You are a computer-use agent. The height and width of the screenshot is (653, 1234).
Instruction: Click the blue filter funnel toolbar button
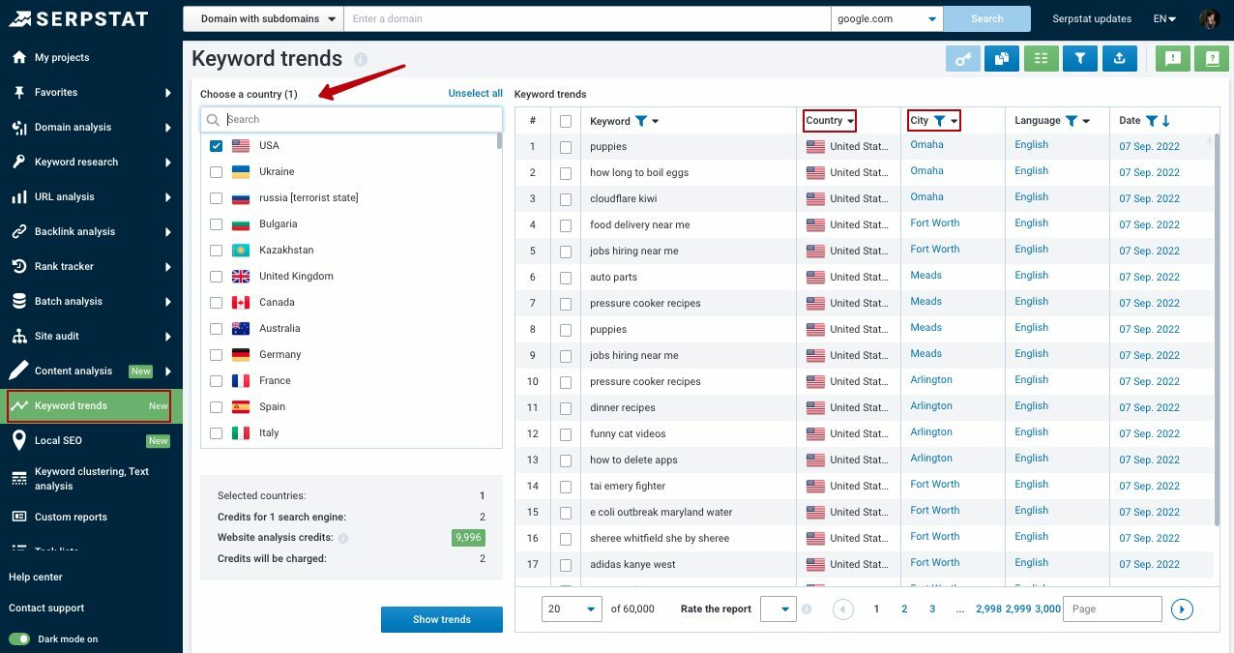(1079, 59)
